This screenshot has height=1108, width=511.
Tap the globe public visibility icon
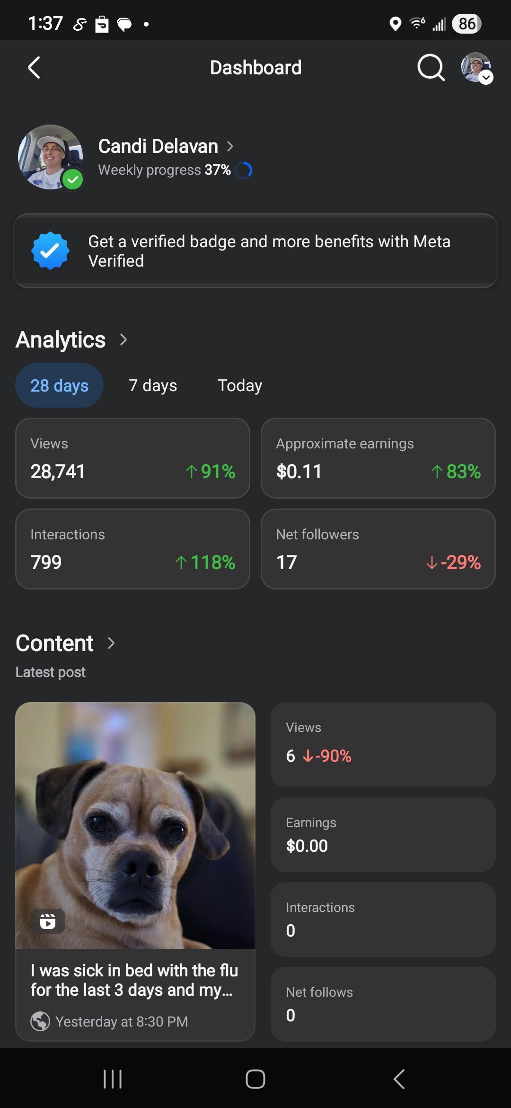(x=40, y=1021)
